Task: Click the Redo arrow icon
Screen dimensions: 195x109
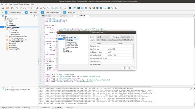Action: pyautogui.click(x=21, y=8)
